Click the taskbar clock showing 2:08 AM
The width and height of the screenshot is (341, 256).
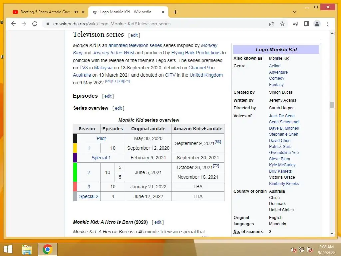click(x=326, y=250)
